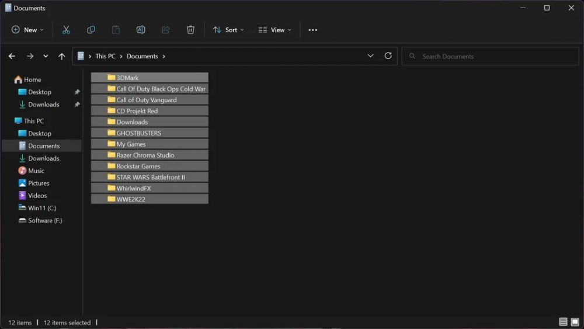The height and width of the screenshot is (329, 584).
Task: Switch to large thumbnails view layout
Action: click(575, 322)
